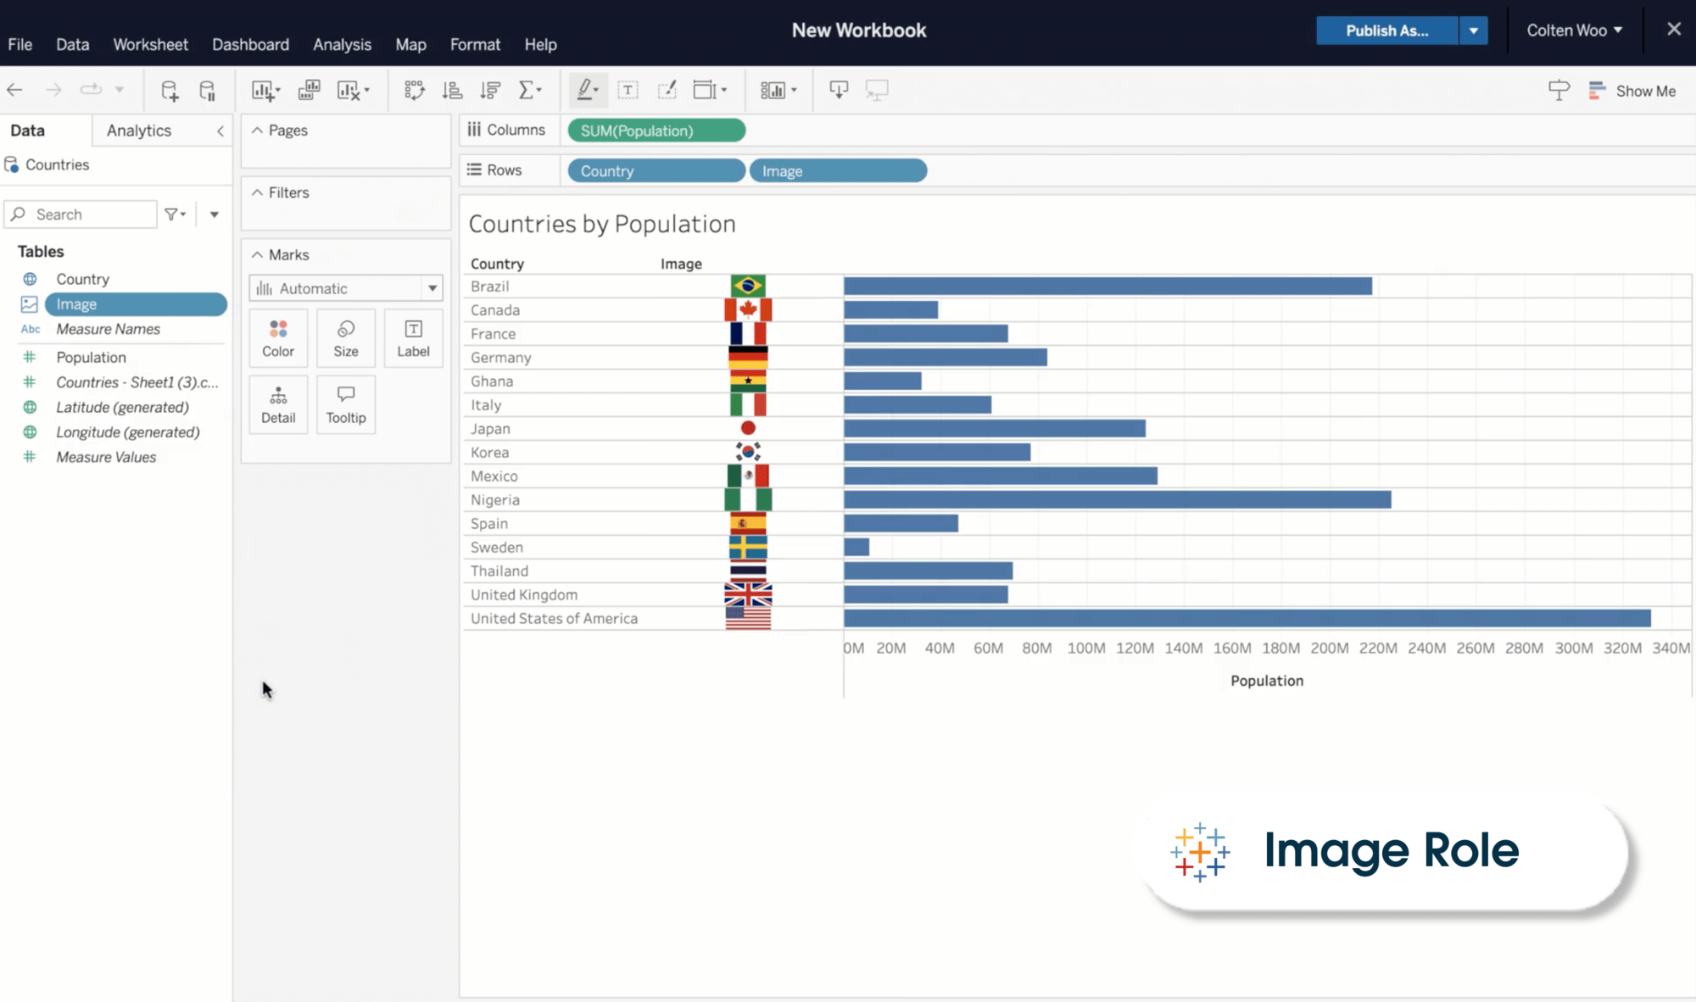The height and width of the screenshot is (1002, 1696).
Task: Toggle Show Mark Labels icon
Action: pyautogui.click(x=628, y=90)
